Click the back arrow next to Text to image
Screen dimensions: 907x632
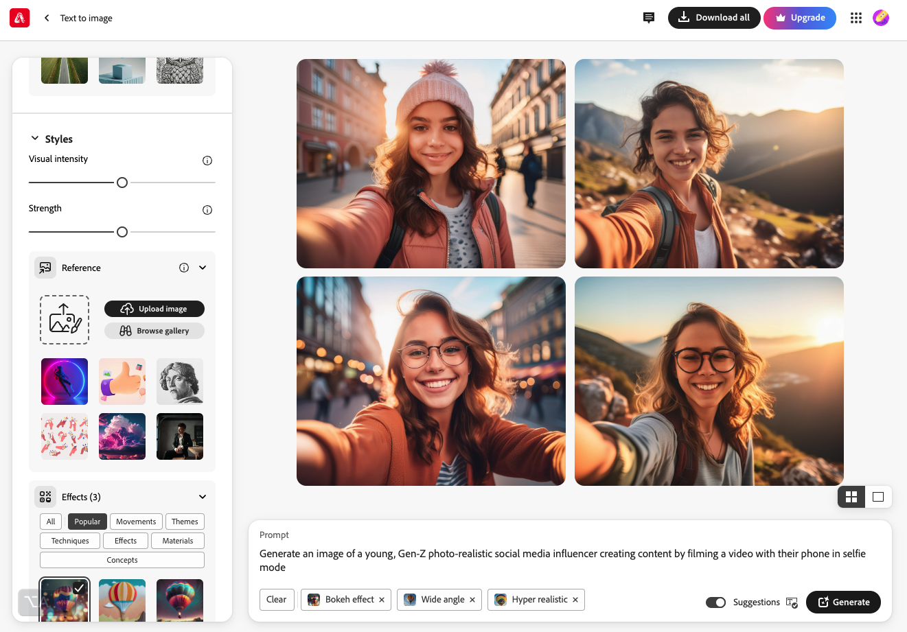(x=46, y=18)
